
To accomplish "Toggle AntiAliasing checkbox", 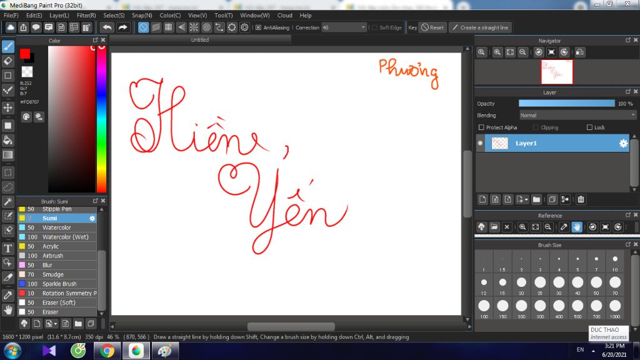I will coord(258,27).
